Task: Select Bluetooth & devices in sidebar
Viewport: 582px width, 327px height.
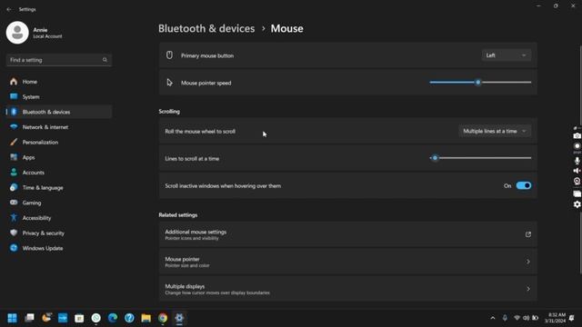Action: pos(58,112)
